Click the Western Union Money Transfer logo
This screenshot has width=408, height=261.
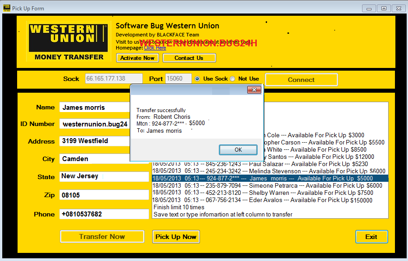[68, 41]
